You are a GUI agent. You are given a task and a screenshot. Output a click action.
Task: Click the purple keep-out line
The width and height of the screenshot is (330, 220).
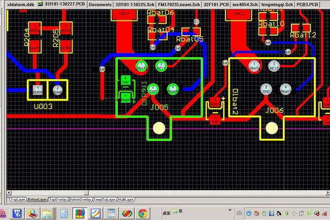pos(168,129)
